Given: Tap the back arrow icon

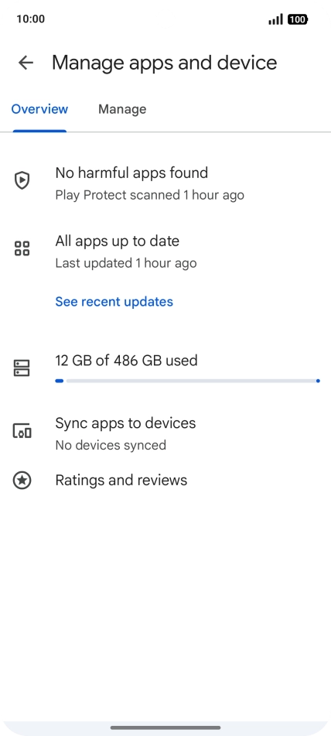Looking at the screenshot, I should click(26, 63).
